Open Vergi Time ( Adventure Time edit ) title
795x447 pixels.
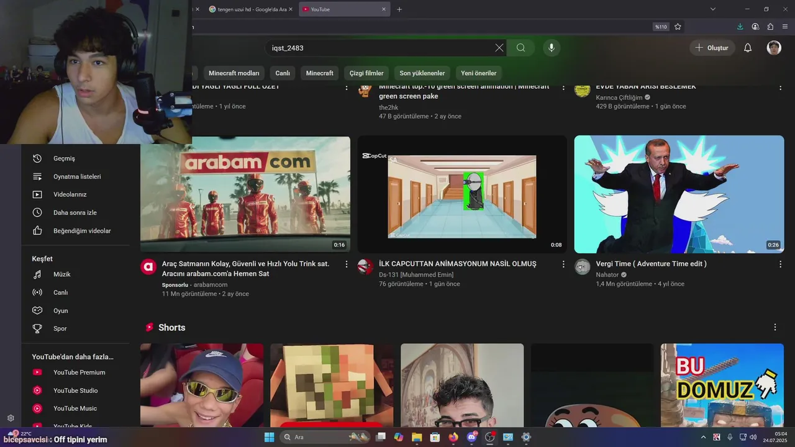[651, 264]
